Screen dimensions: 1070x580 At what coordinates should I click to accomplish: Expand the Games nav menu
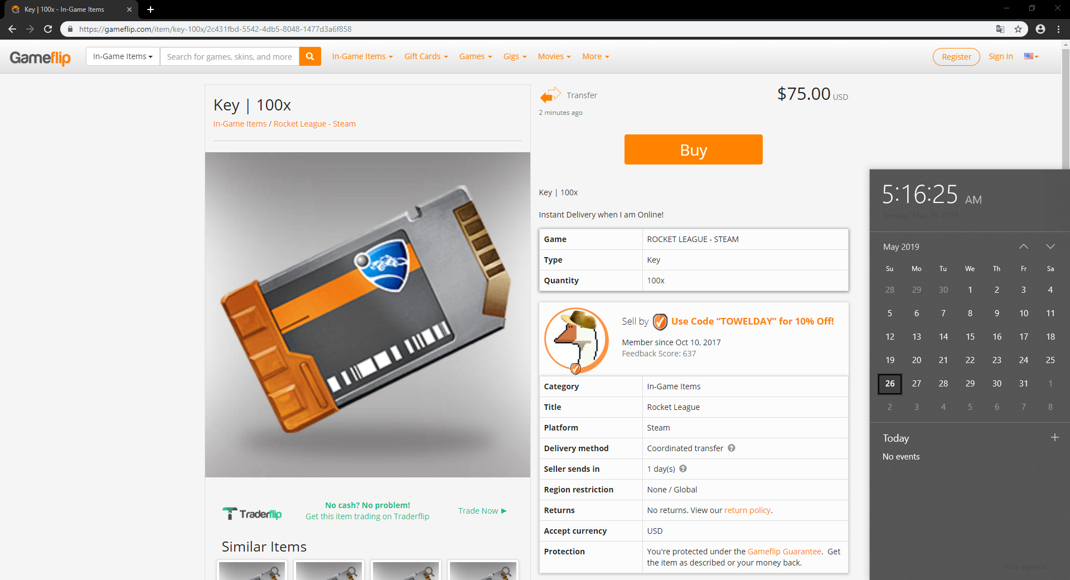[476, 56]
